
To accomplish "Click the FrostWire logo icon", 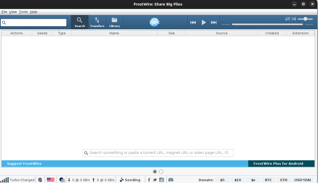I will point(155,22).
